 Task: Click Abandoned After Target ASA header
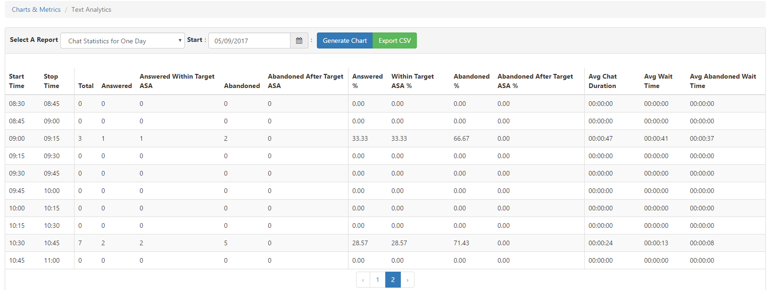(x=306, y=81)
